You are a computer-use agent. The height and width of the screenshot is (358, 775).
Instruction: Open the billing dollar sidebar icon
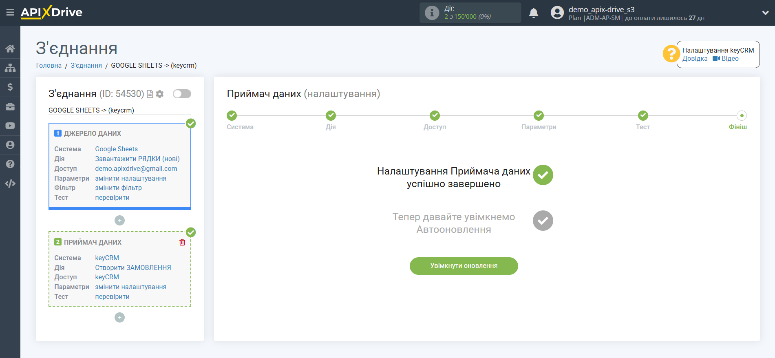tap(10, 87)
